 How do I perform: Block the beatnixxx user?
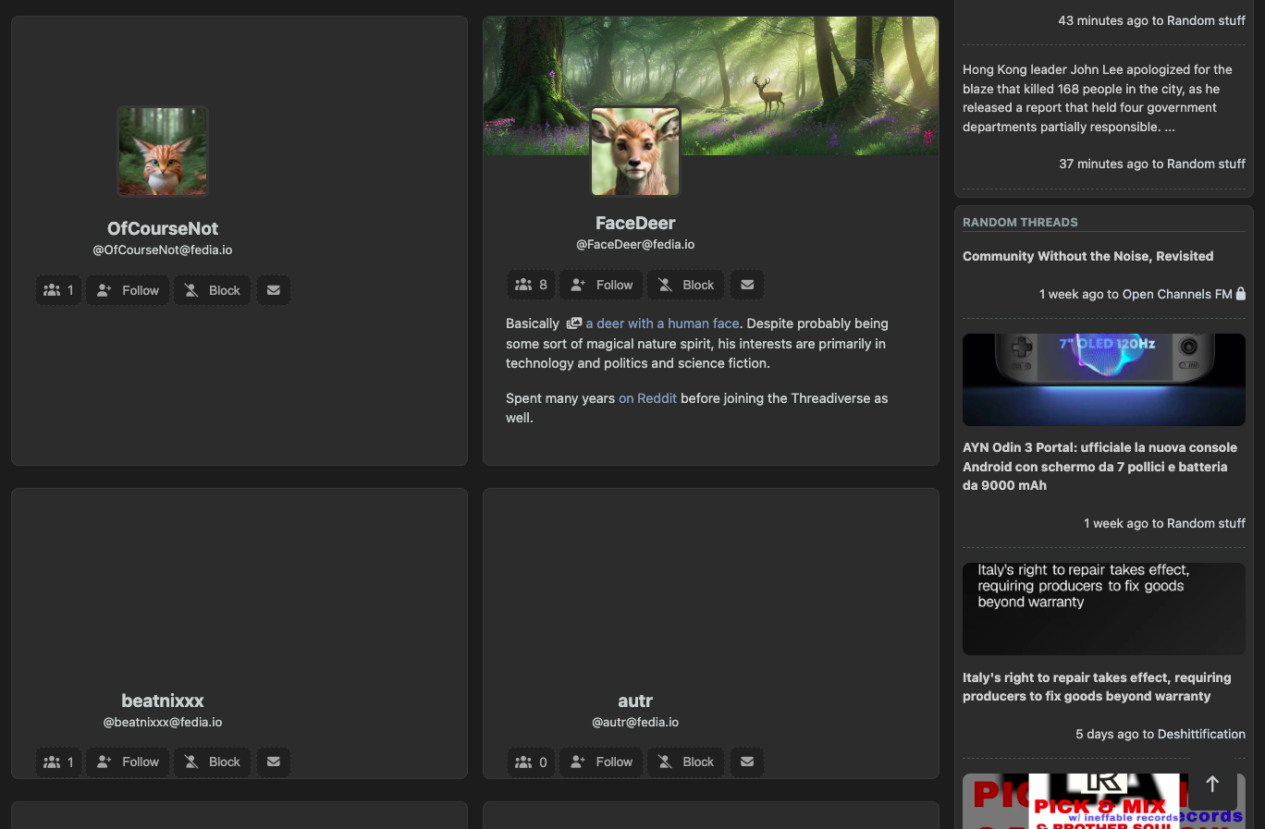213,762
